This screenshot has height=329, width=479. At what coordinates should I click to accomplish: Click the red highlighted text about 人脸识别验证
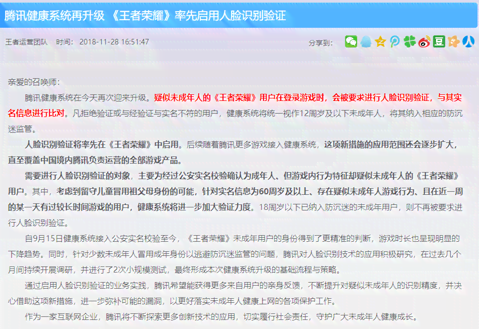coord(308,98)
